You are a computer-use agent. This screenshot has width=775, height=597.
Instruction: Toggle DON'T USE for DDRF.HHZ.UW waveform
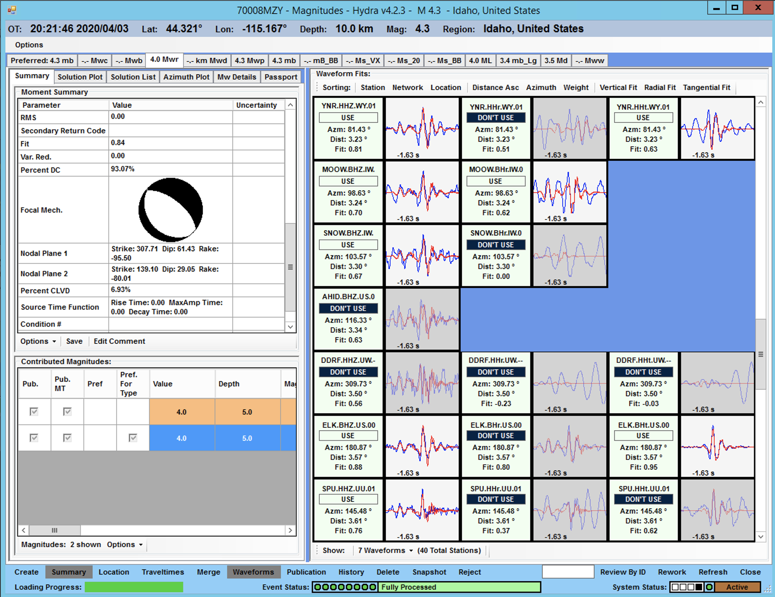pyautogui.click(x=348, y=372)
